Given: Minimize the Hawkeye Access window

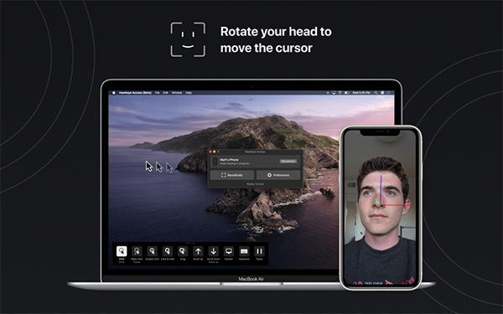Looking at the screenshot, I should point(215,152).
